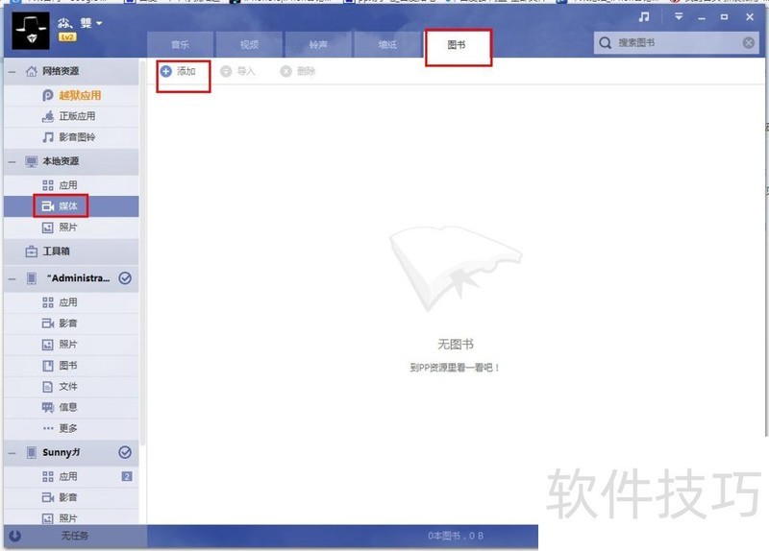Toggle the checkmark next to Administra... device
This screenshot has width=769, height=551.
[125, 278]
